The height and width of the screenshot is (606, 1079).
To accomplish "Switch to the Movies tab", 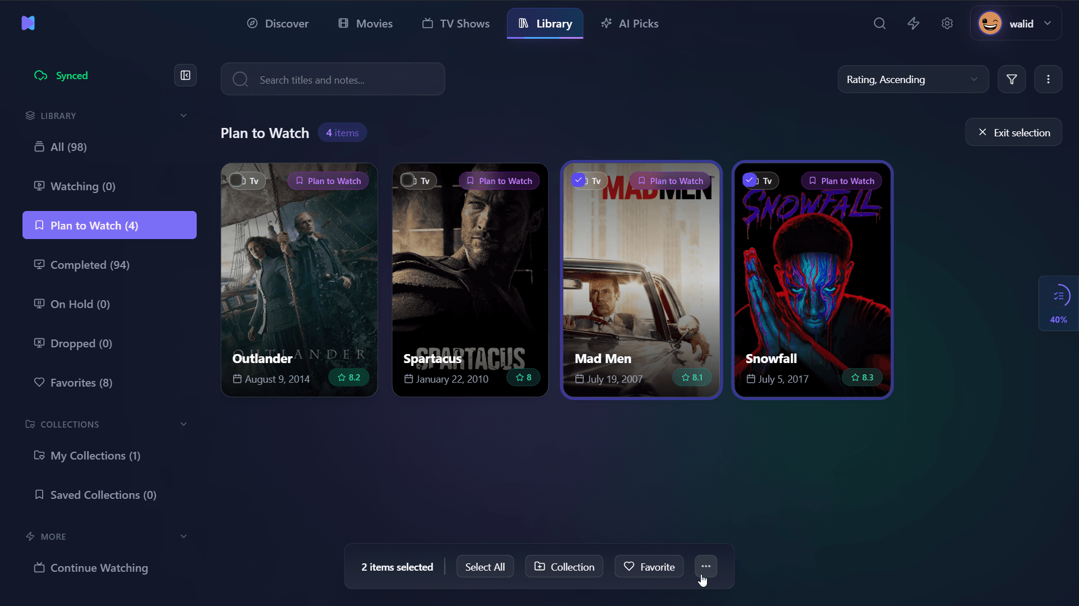I will point(365,24).
